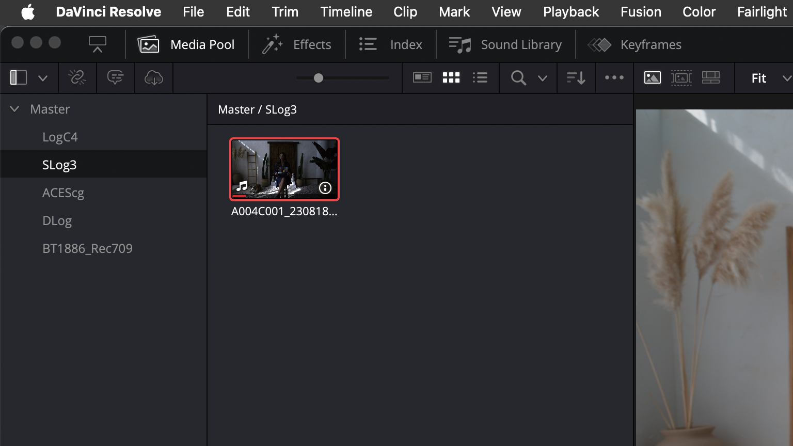This screenshot has width=793, height=446.
Task: Open the Color menu
Action: click(x=699, y=12)
